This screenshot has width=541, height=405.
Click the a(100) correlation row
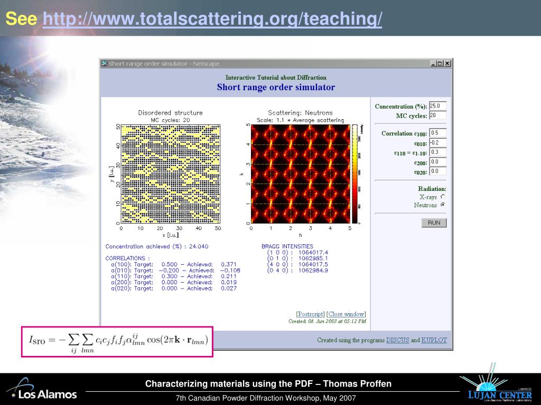(174, 265)
